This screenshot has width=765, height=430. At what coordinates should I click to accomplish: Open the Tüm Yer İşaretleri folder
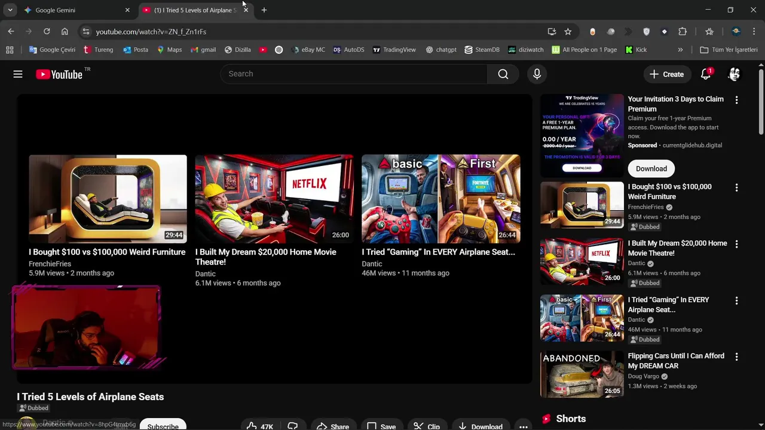[729, 50]
